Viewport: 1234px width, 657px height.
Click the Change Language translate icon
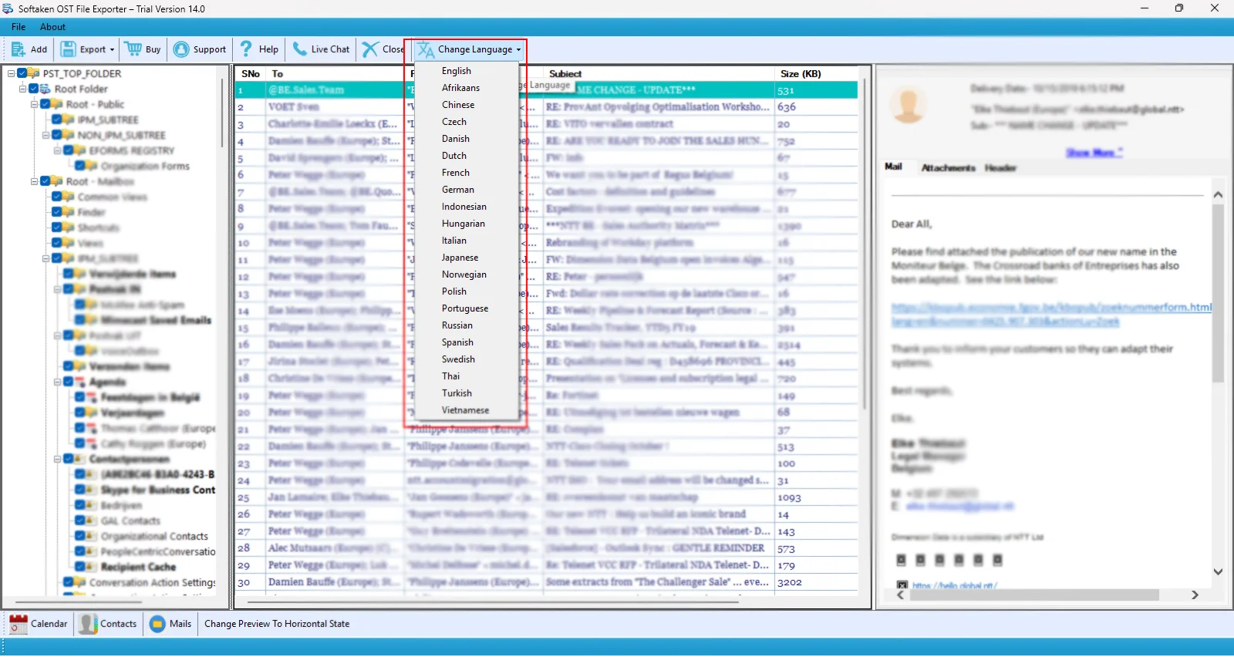[x=426, y=50]
